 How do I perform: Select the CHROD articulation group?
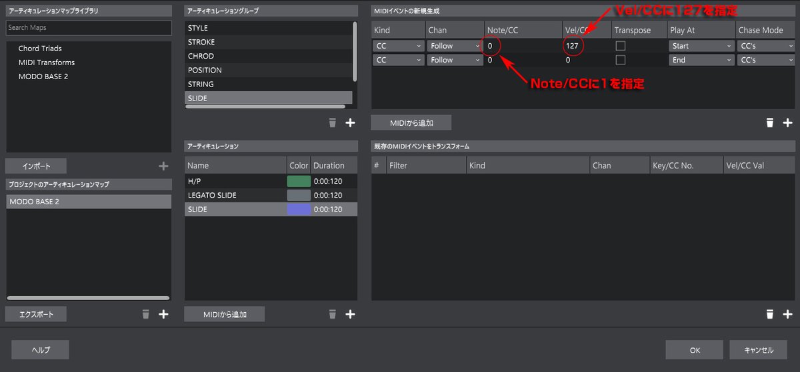pyautogui.click(x=268, y=56)
